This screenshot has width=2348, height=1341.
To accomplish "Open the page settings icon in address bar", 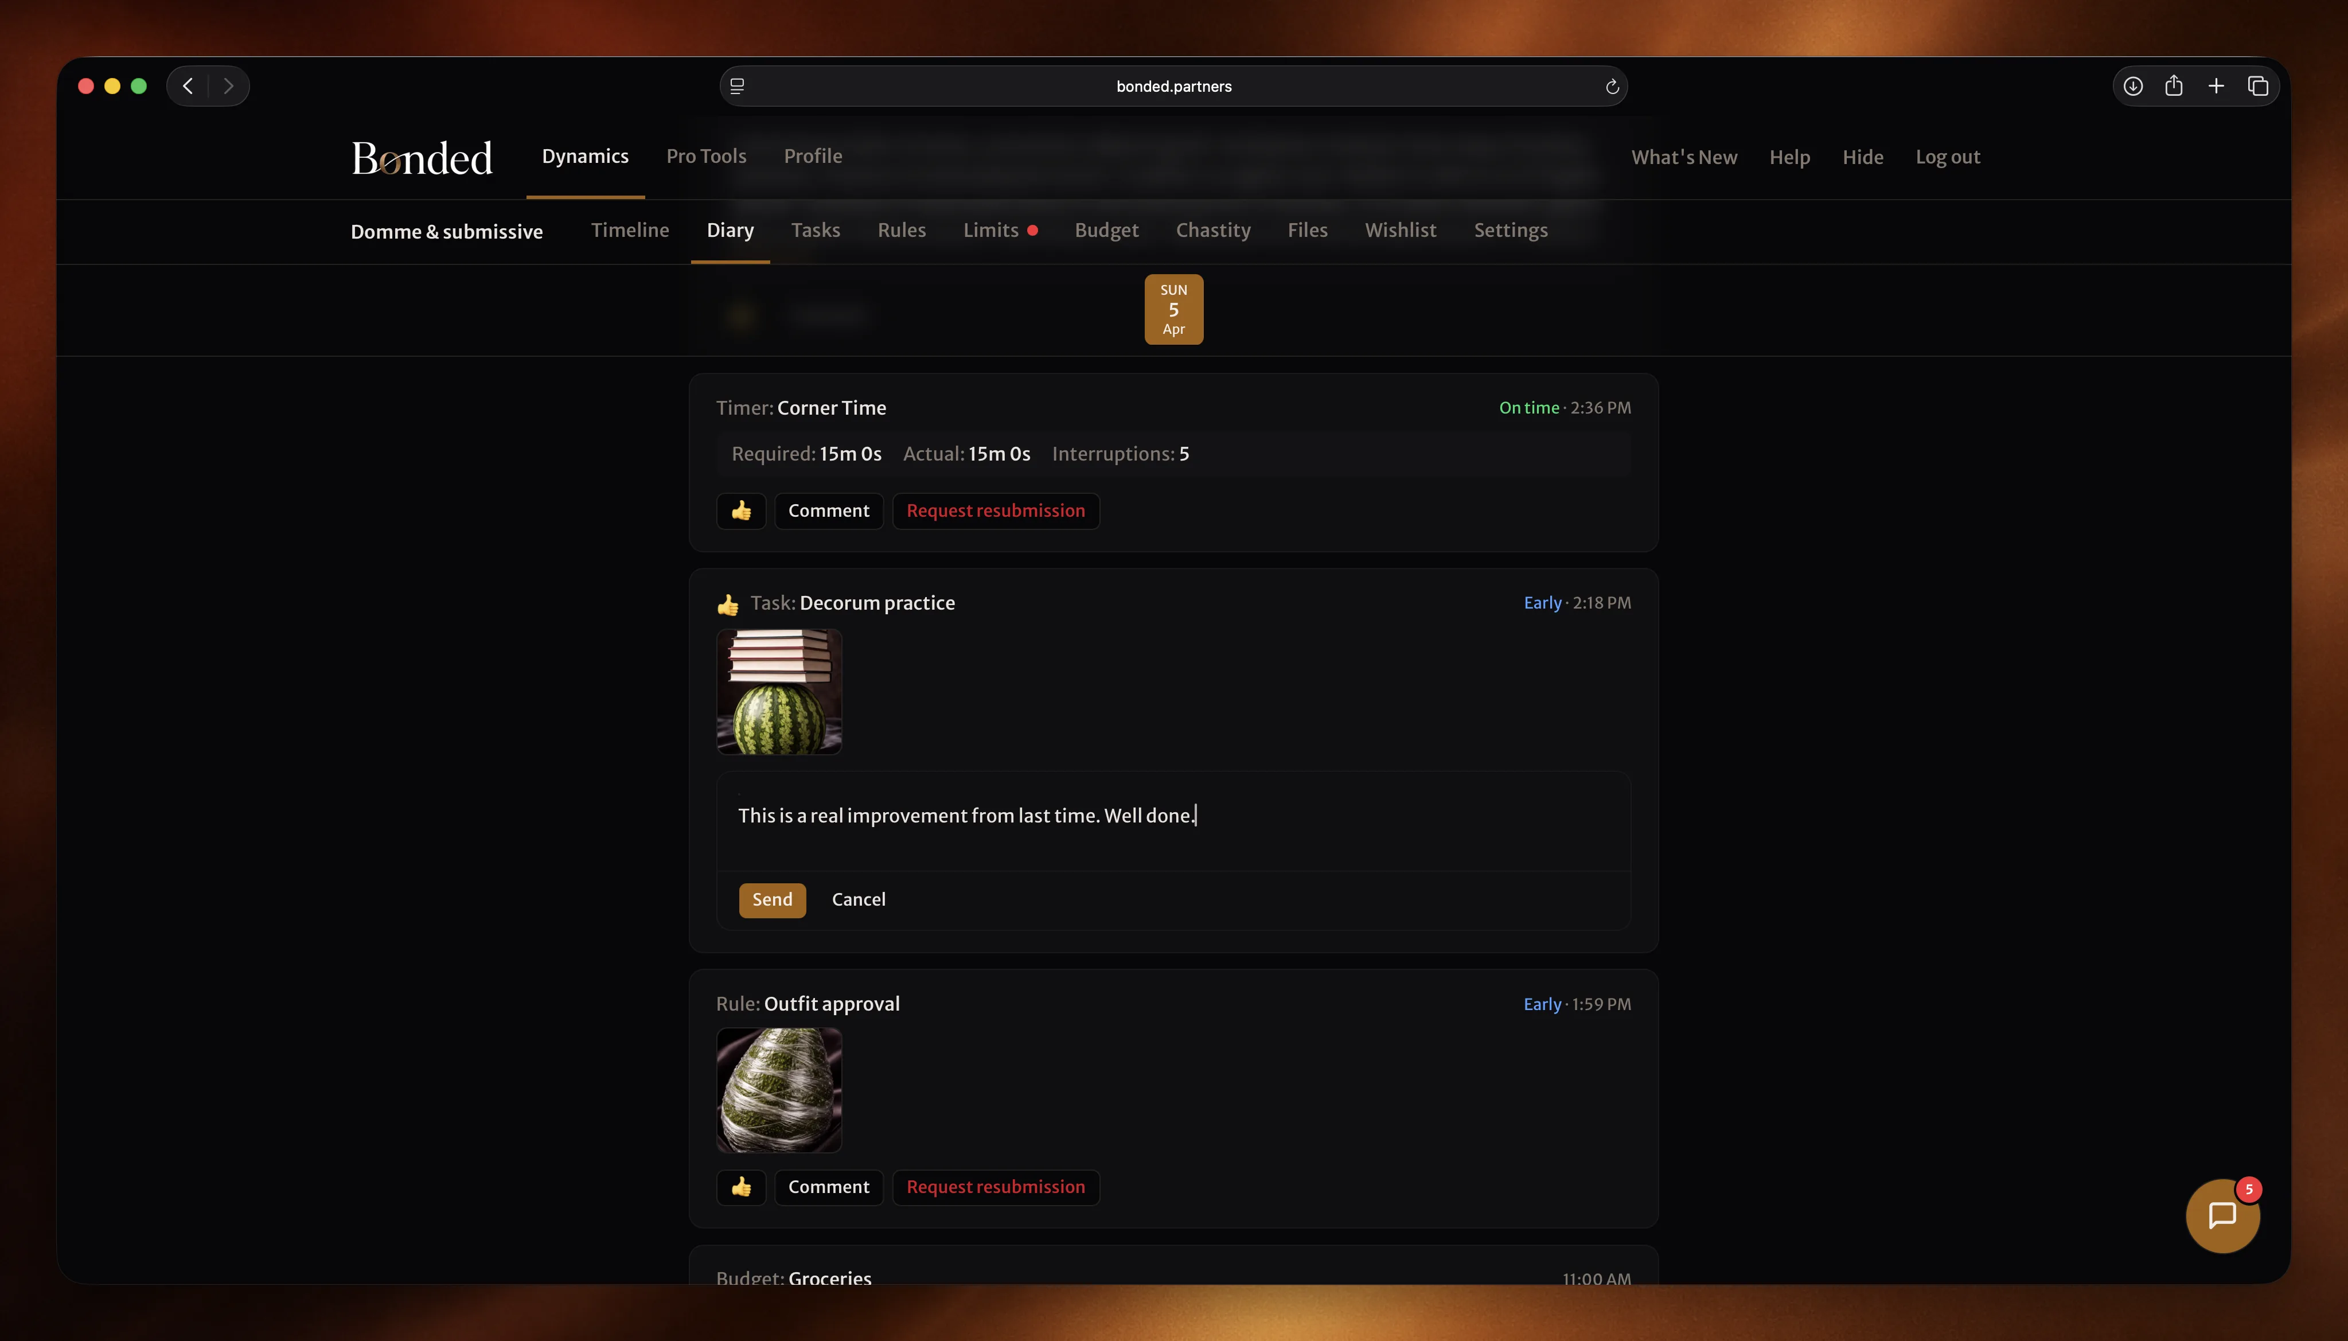I will pyautogui.click(x=736, y=85).
